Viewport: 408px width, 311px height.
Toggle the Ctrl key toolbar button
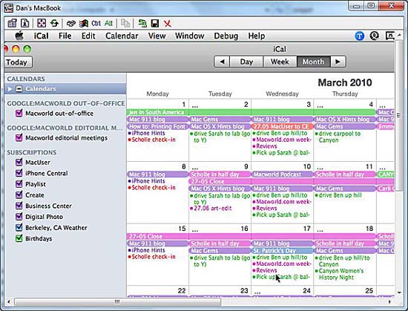96,24
